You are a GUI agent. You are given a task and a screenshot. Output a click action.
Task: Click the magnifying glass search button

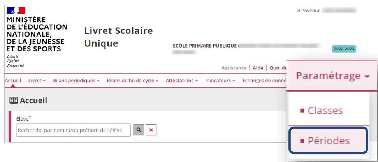click(139, 130)
